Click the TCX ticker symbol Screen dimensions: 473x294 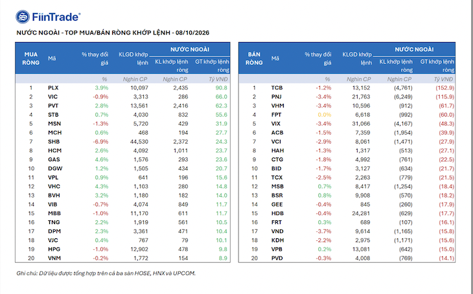point(277,177)
